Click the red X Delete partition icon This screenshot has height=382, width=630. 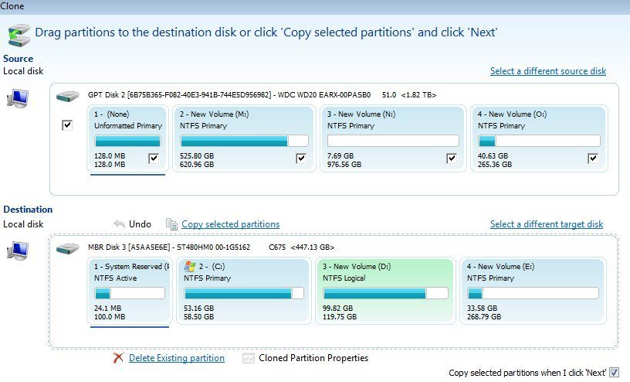(119, 358)
